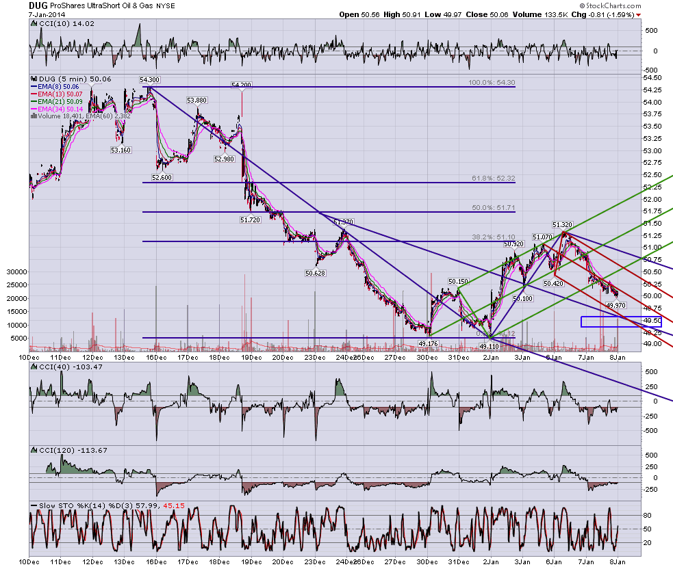Click the red down-arrow beside Chg value
Viewport: 673px width, 569px height.
(639, 15)
